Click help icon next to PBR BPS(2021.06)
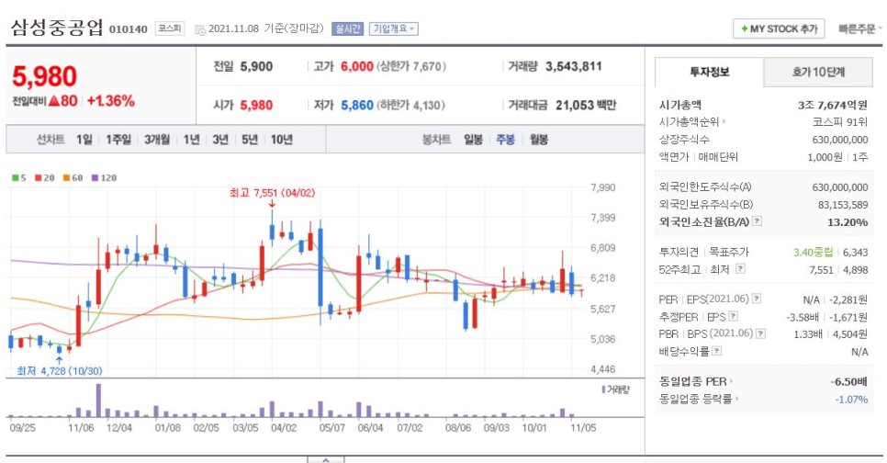The height and width of the screenshot is (463, 887). (761, 333)
